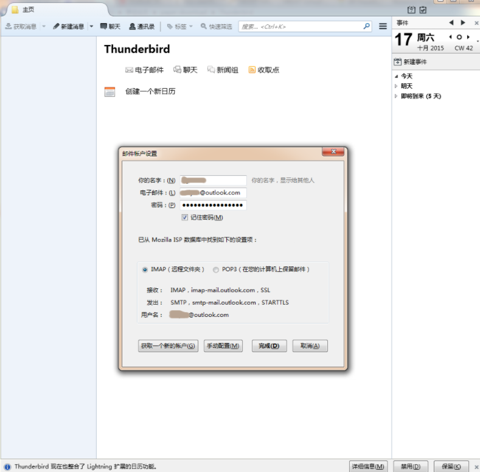
Task: Select the IMAP (远程文件夹) radio option
Action: coord(145,269)
